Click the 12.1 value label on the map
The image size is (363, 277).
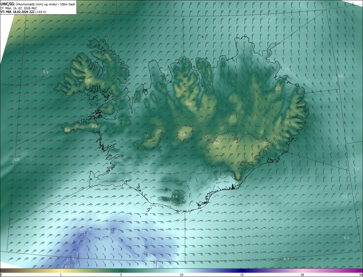145,254
